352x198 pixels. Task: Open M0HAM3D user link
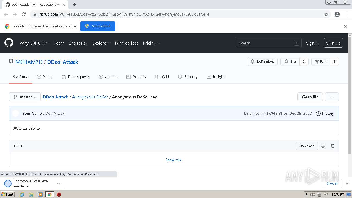click(29, 62)
